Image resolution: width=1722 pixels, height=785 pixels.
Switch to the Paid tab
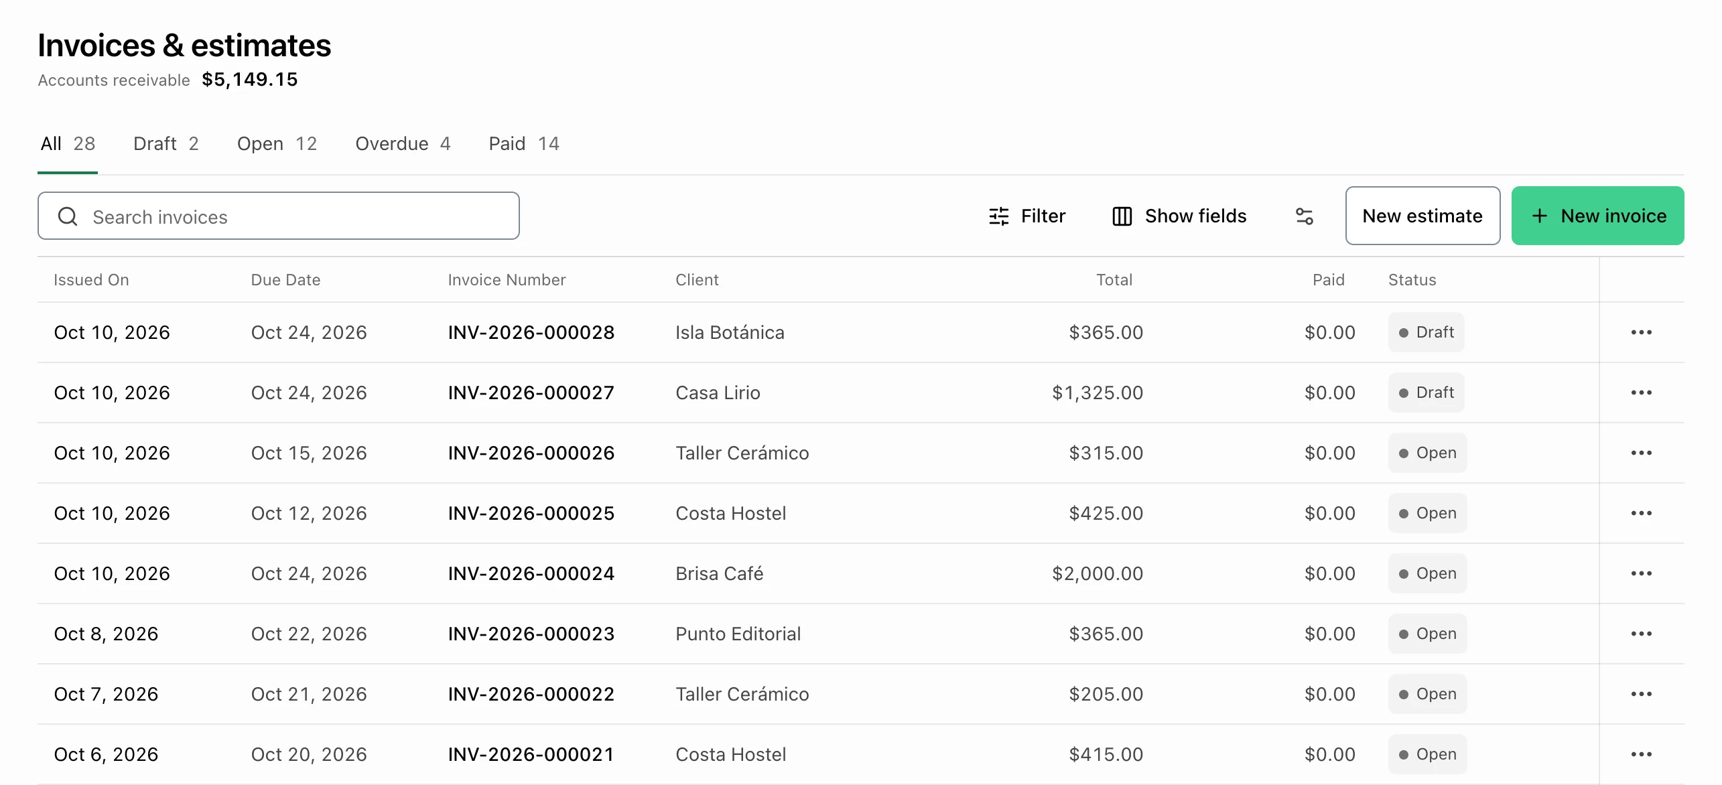point(524,143)
